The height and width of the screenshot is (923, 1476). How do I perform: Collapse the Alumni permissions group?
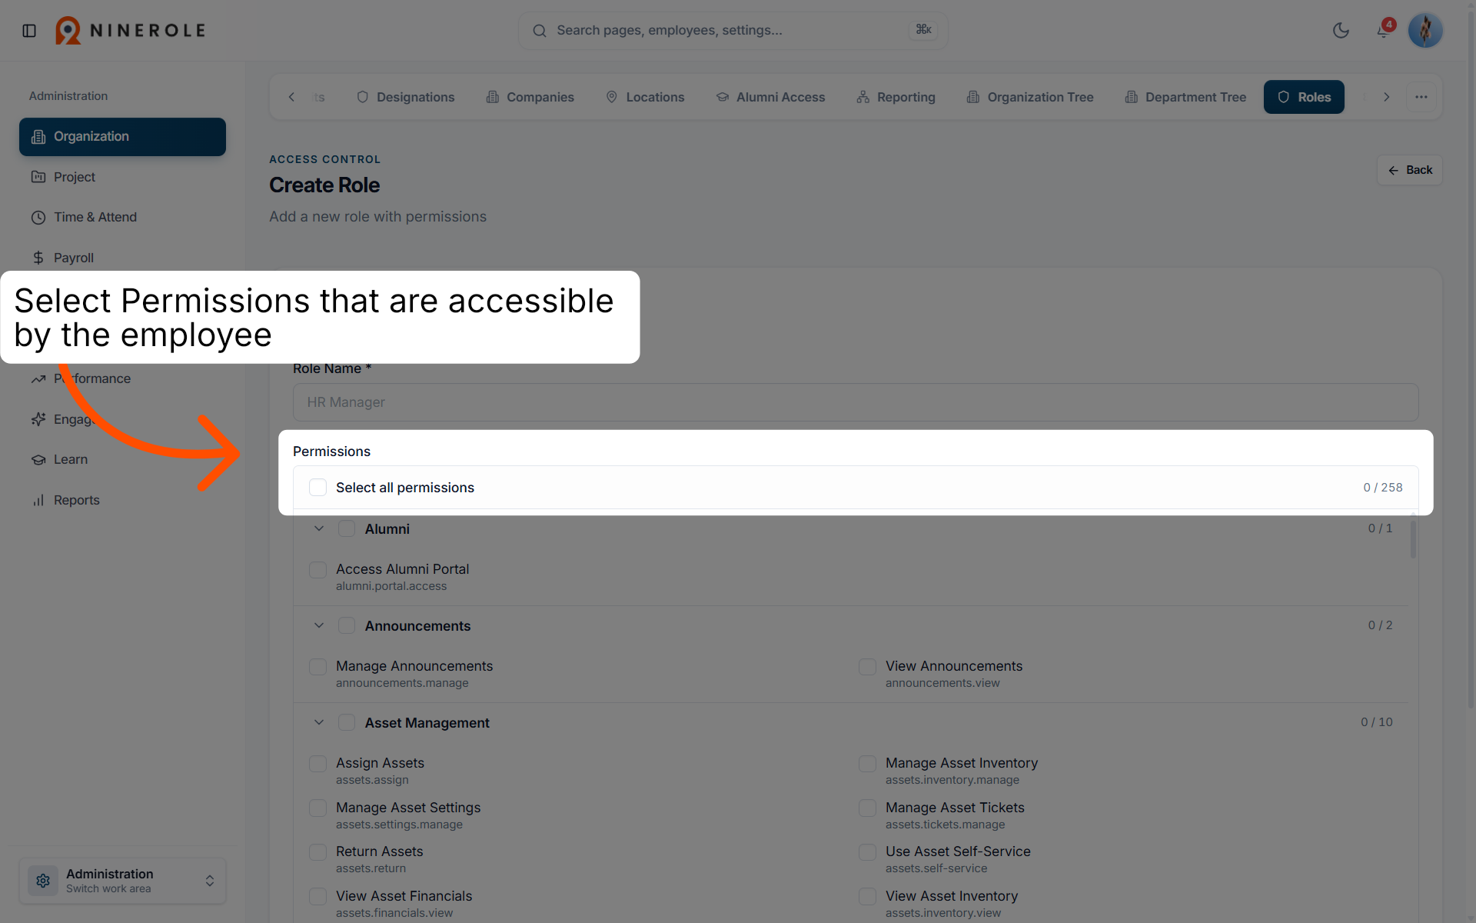pos(319,528)
